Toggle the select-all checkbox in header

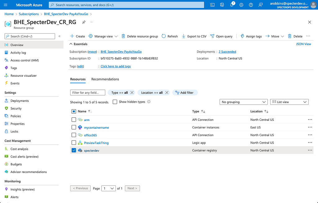(74, 111)
